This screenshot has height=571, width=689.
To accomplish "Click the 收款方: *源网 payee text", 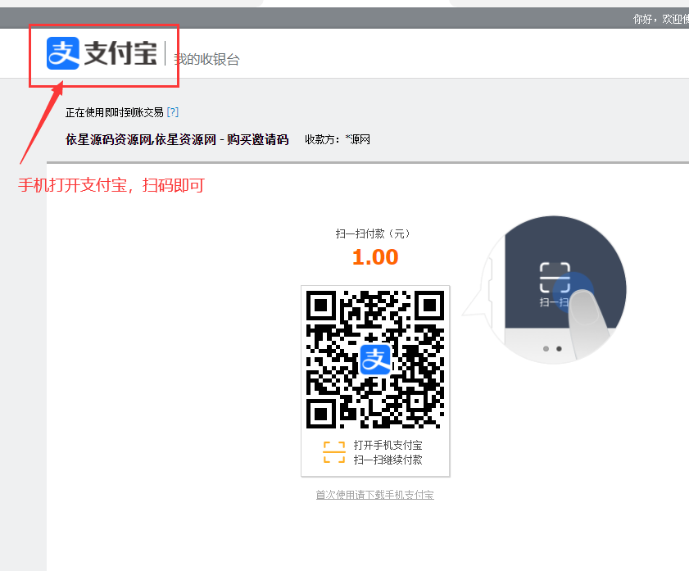I will (x=338, y=139).
